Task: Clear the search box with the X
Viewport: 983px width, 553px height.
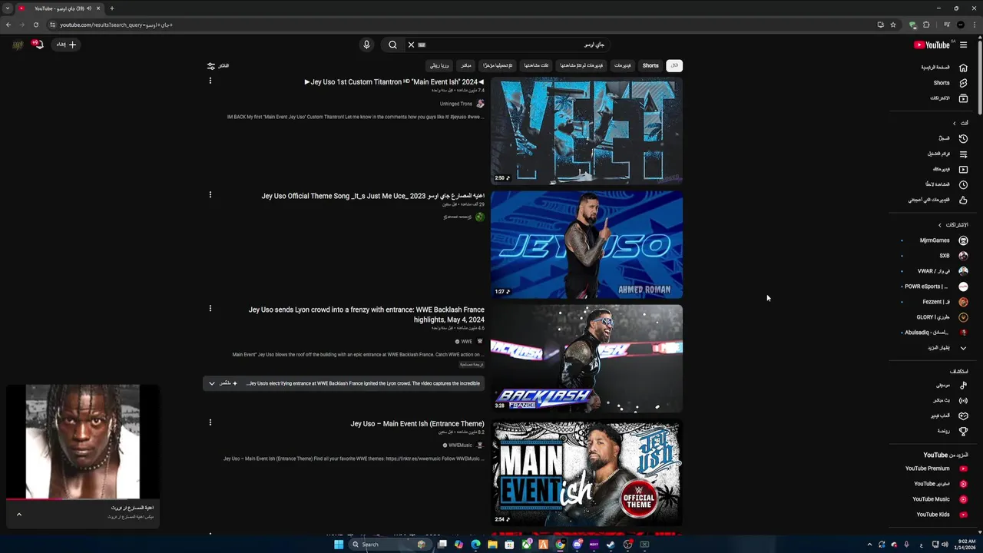Action: point(411,45)
